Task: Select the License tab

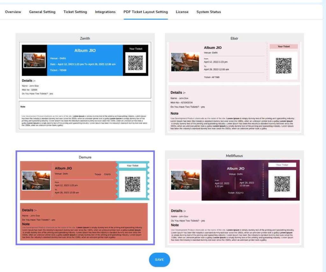Action: [182, 12]
